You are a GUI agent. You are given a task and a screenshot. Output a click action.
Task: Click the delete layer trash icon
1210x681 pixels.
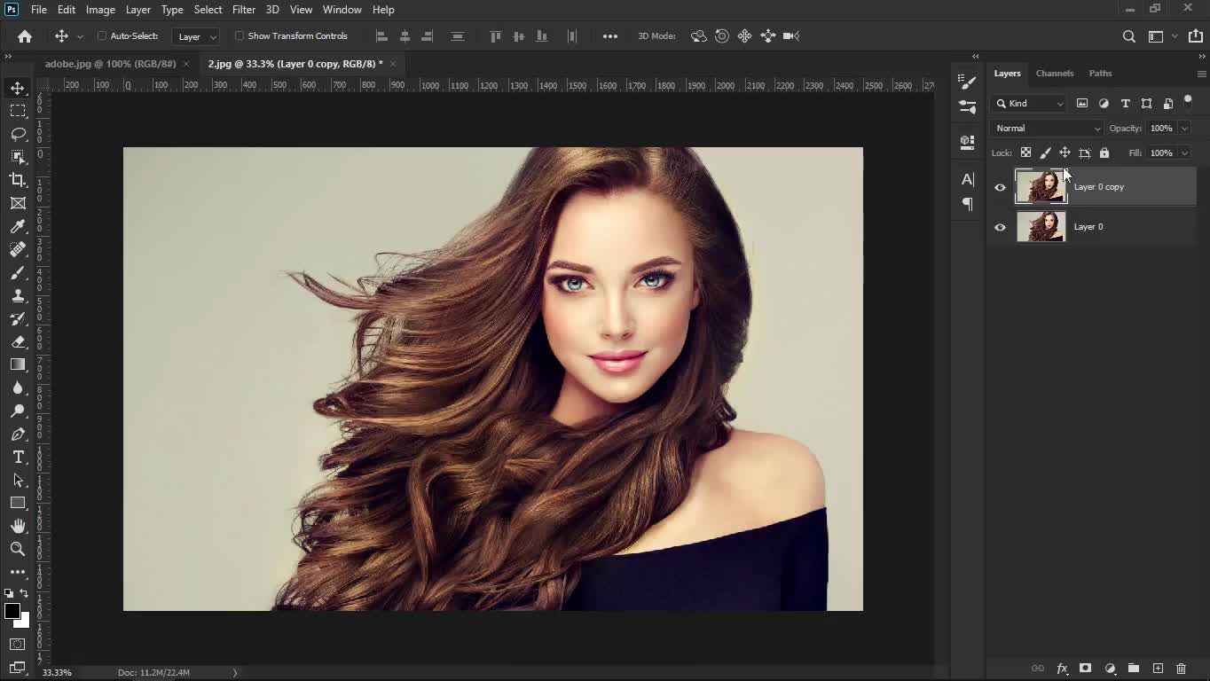point(1181,669)
